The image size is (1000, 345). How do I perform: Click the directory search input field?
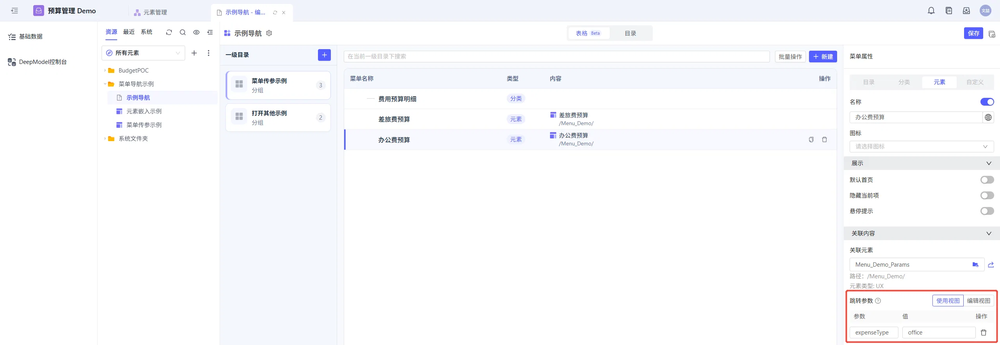[557, 57]
